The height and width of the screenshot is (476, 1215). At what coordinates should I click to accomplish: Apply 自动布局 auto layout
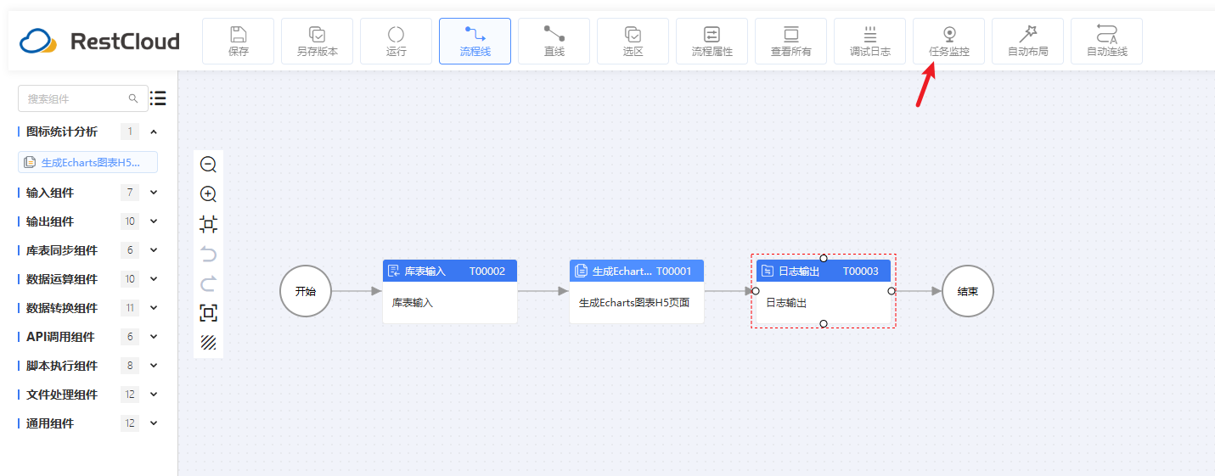coord(1027,41)
